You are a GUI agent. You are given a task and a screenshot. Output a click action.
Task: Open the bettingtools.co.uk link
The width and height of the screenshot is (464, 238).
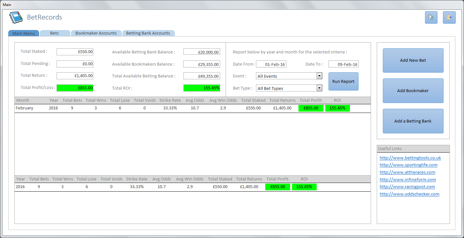(410, 158)
